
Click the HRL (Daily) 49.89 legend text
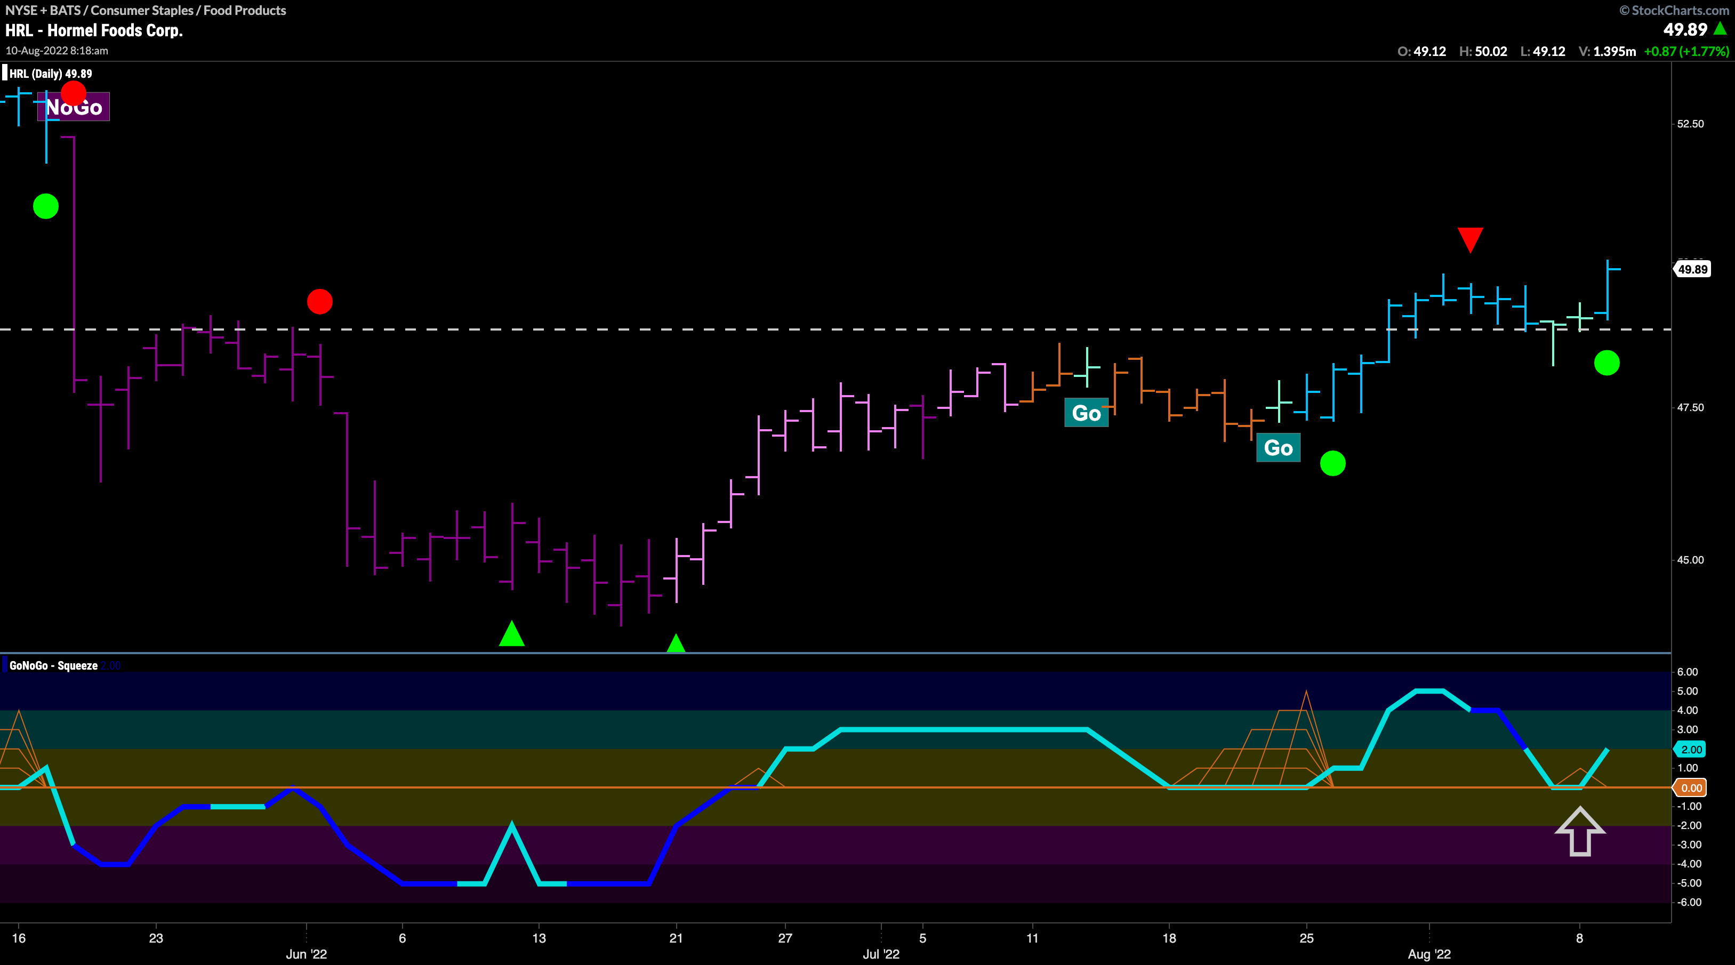click(51, 74)
